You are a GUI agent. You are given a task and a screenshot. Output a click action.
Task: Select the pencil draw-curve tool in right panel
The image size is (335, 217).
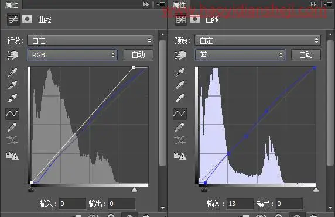180,127
